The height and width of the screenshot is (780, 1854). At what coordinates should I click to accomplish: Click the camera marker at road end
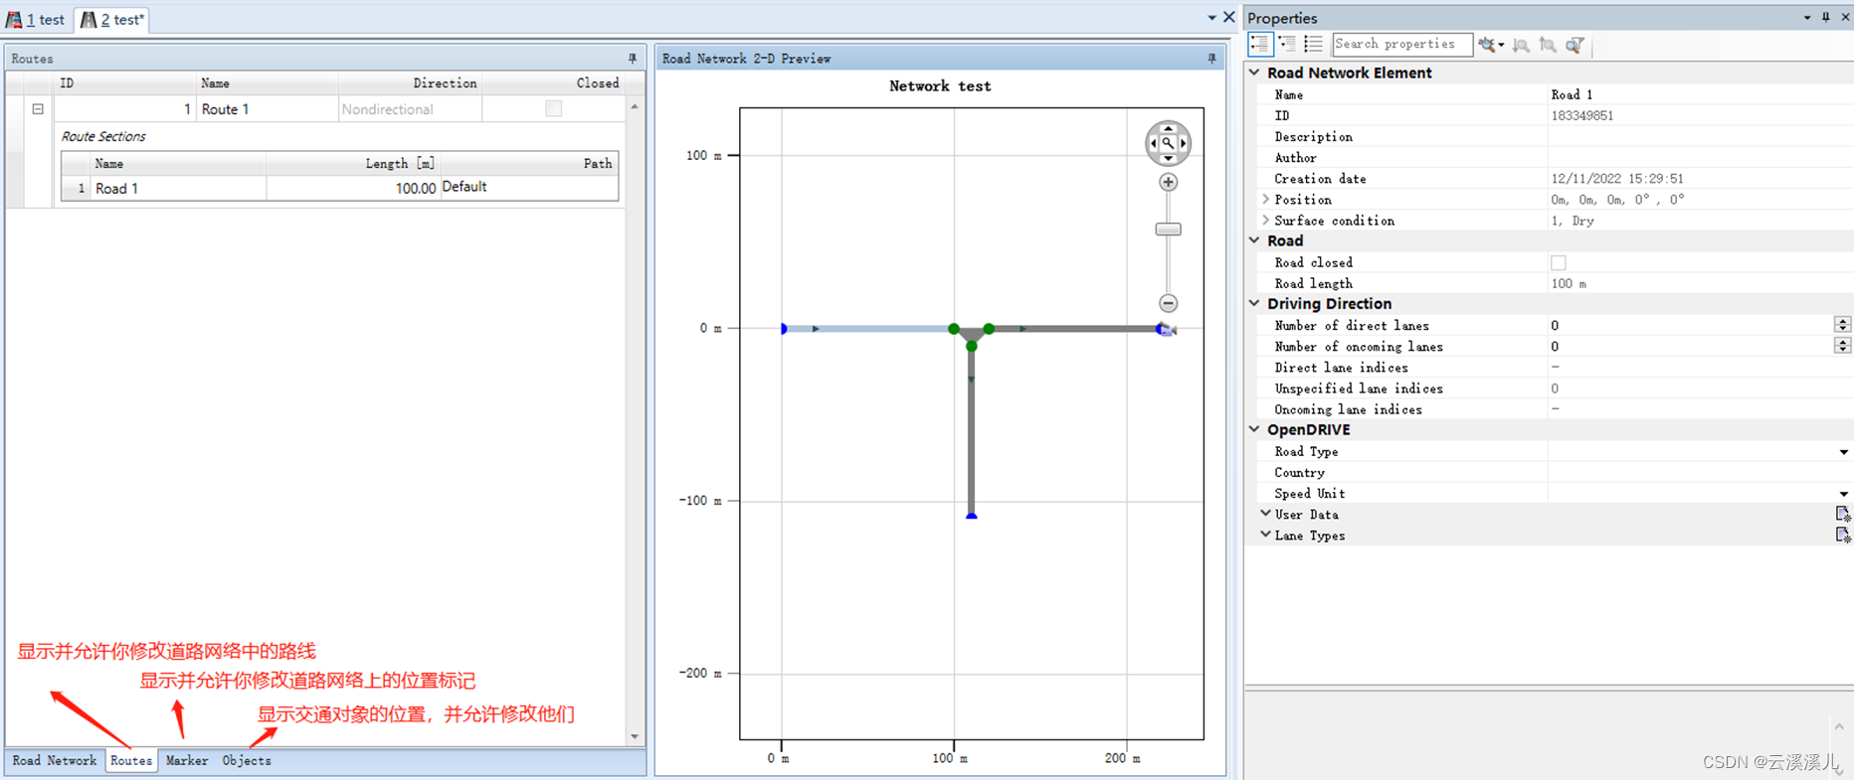(1166, 329)
